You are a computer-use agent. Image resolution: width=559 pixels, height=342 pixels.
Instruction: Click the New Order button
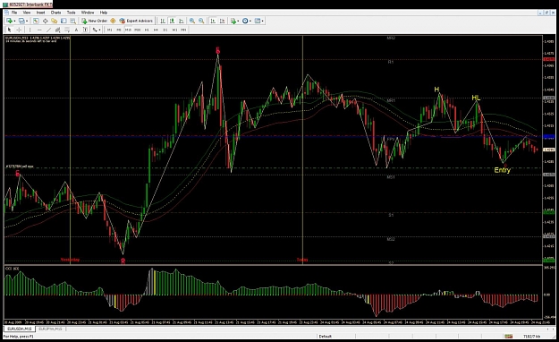click(x=95, y=21)
